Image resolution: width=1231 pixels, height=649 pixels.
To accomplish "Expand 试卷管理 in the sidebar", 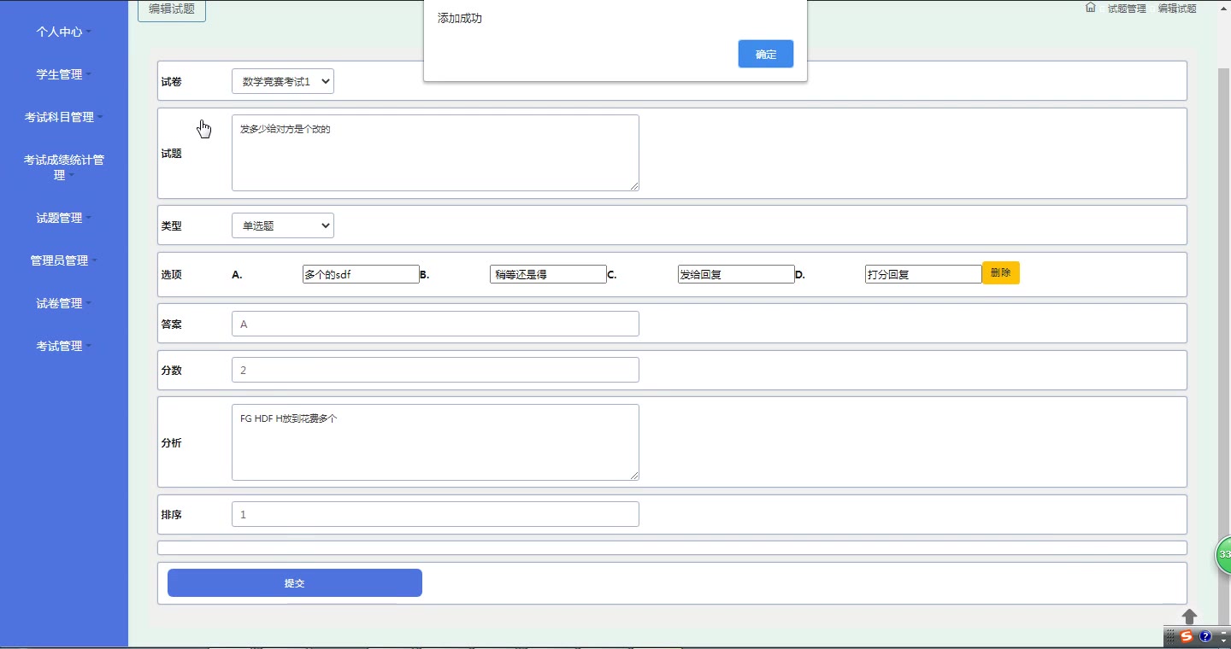I will click(63, 303).
